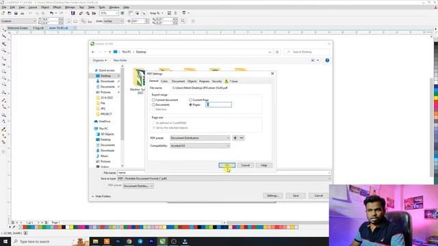Click the Save button in Publish To PDF
The width and height of the screenshot is (438, 246).
tap(296, 196)
